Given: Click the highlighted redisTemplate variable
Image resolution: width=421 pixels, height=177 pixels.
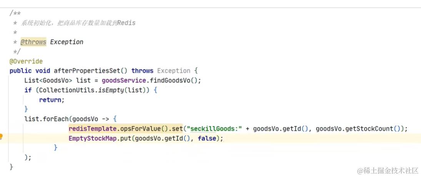Looking at the screenshot, I should pos(92,129).
